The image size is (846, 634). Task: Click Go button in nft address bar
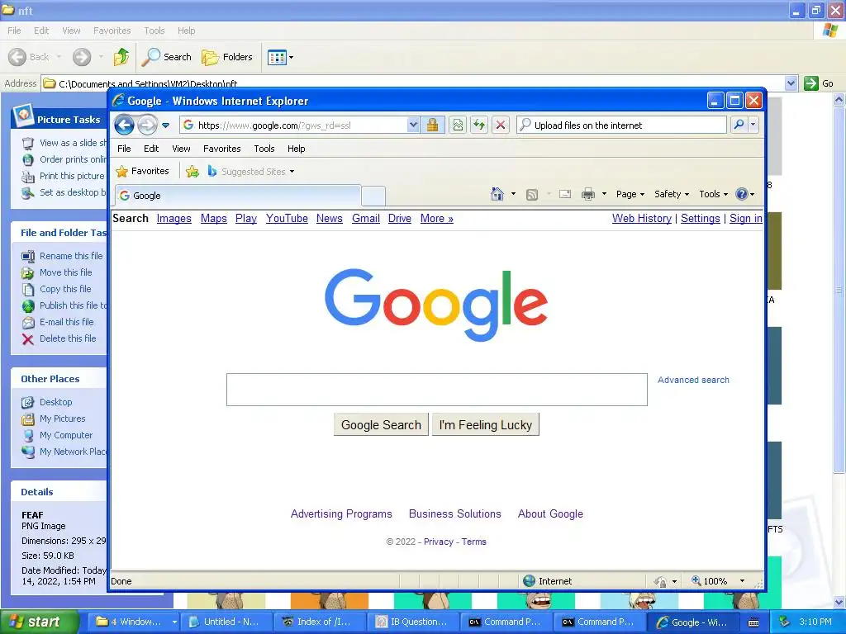pyautogui.click(x=819, y=83)
